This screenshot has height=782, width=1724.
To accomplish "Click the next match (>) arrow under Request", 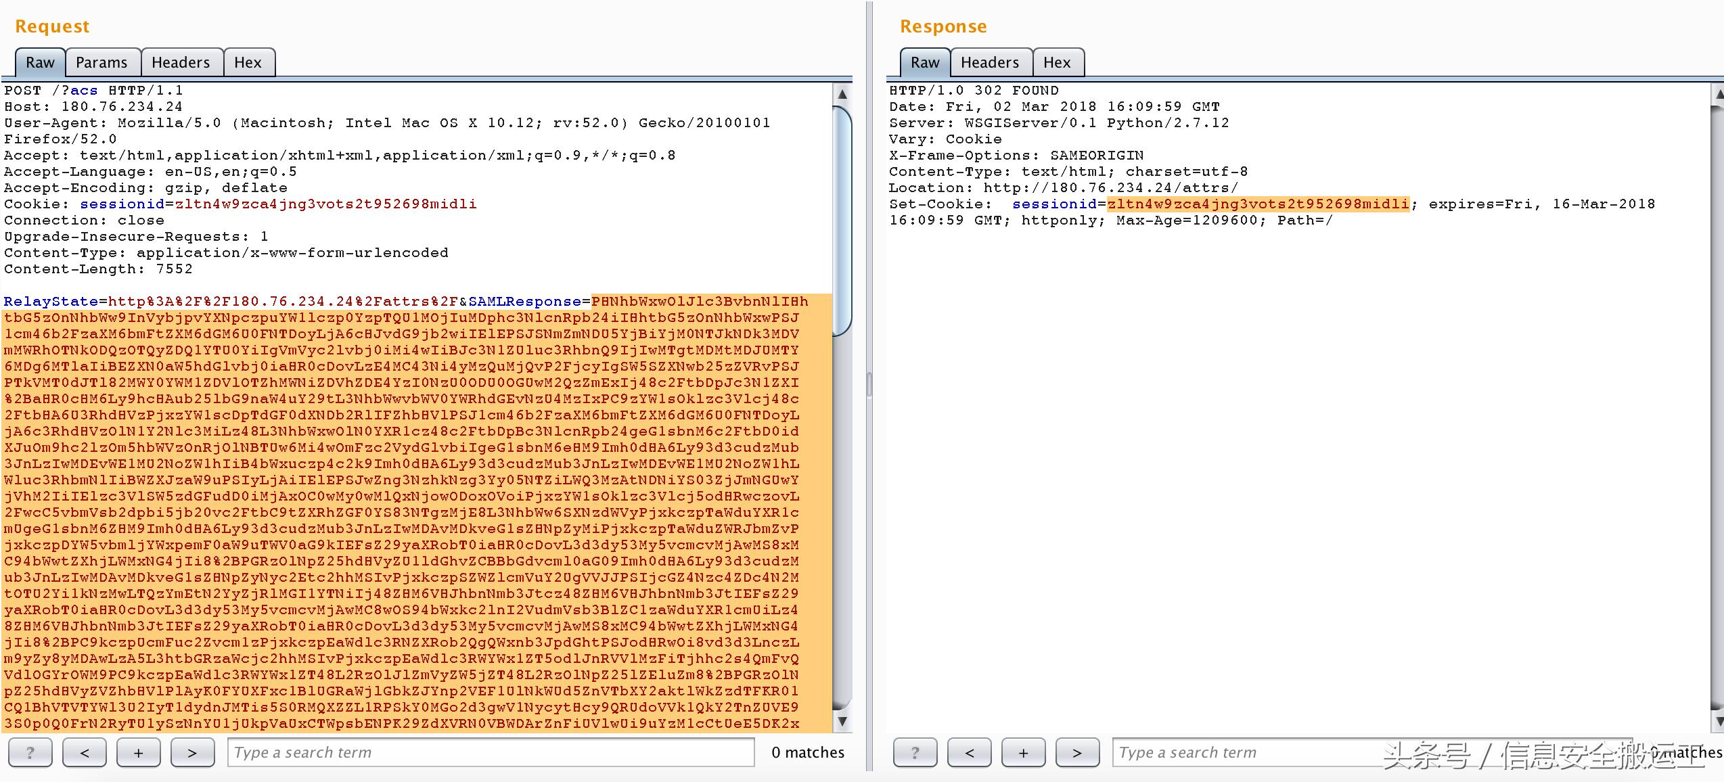I will tap(192, 752).
